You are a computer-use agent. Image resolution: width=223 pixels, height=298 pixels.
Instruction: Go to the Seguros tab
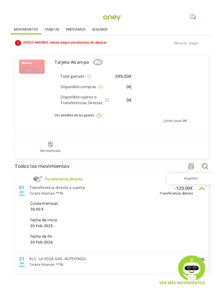pos(100,29)
